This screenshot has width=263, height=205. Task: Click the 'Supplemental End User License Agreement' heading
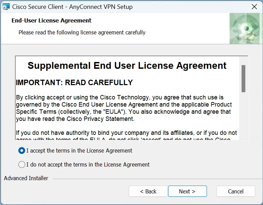point(127,65)
